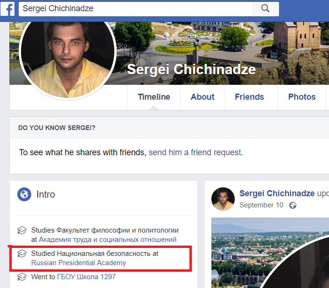This screenshot has width=329, height=288.
Task: Switch to the About tab
Action: pyautogui.click(x=203, y=97)
